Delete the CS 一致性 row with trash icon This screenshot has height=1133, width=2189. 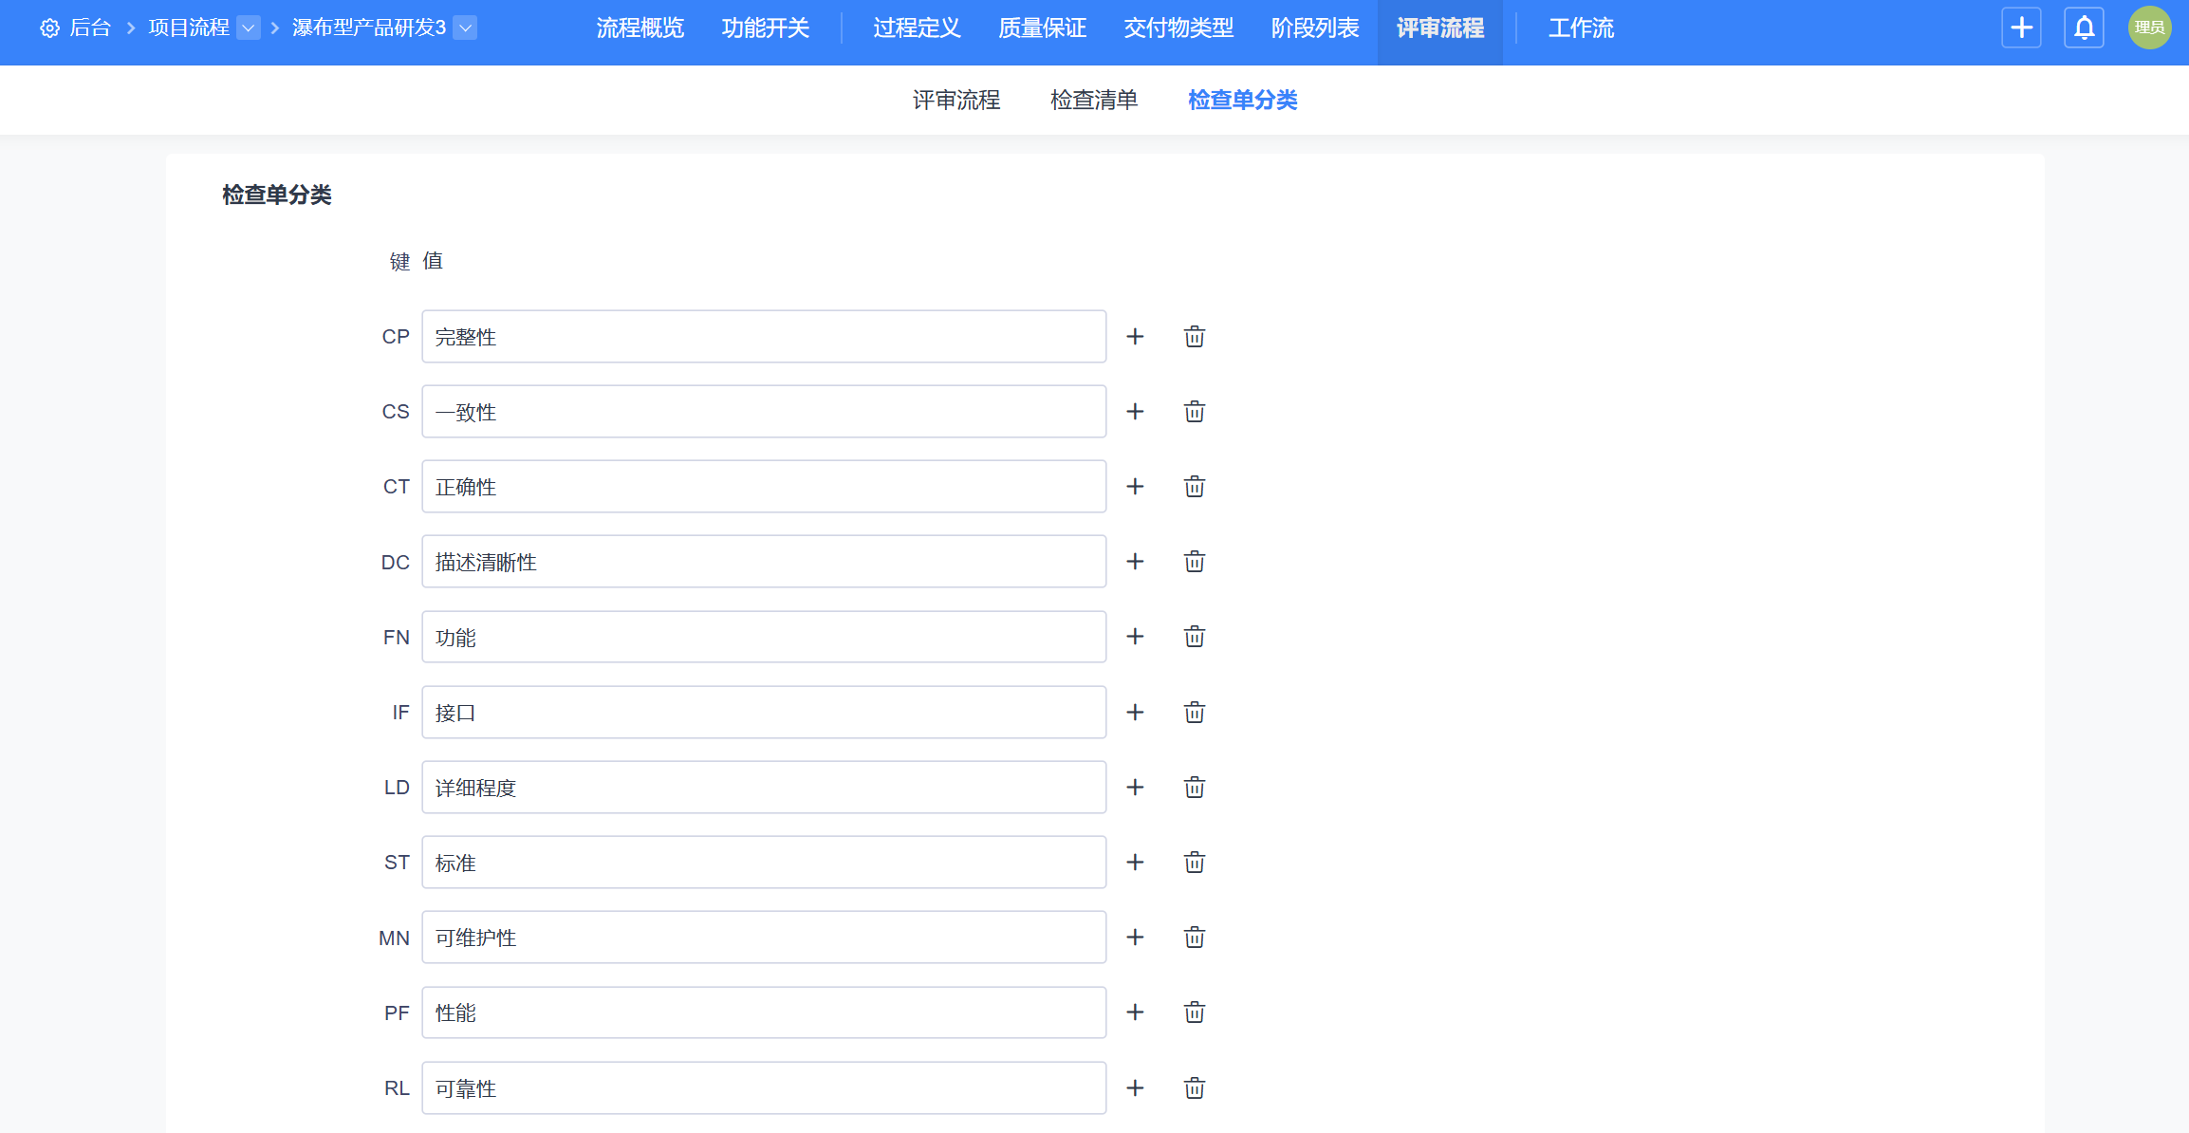click(1194, 412)
